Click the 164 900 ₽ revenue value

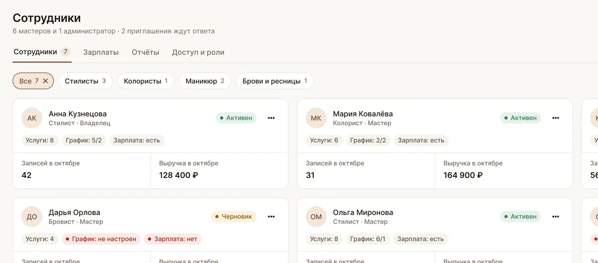point(463,175)
